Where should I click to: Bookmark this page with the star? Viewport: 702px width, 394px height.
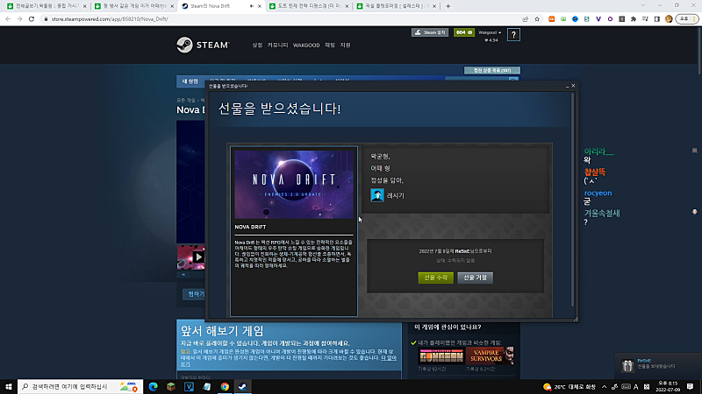click(x=537, y=19)
